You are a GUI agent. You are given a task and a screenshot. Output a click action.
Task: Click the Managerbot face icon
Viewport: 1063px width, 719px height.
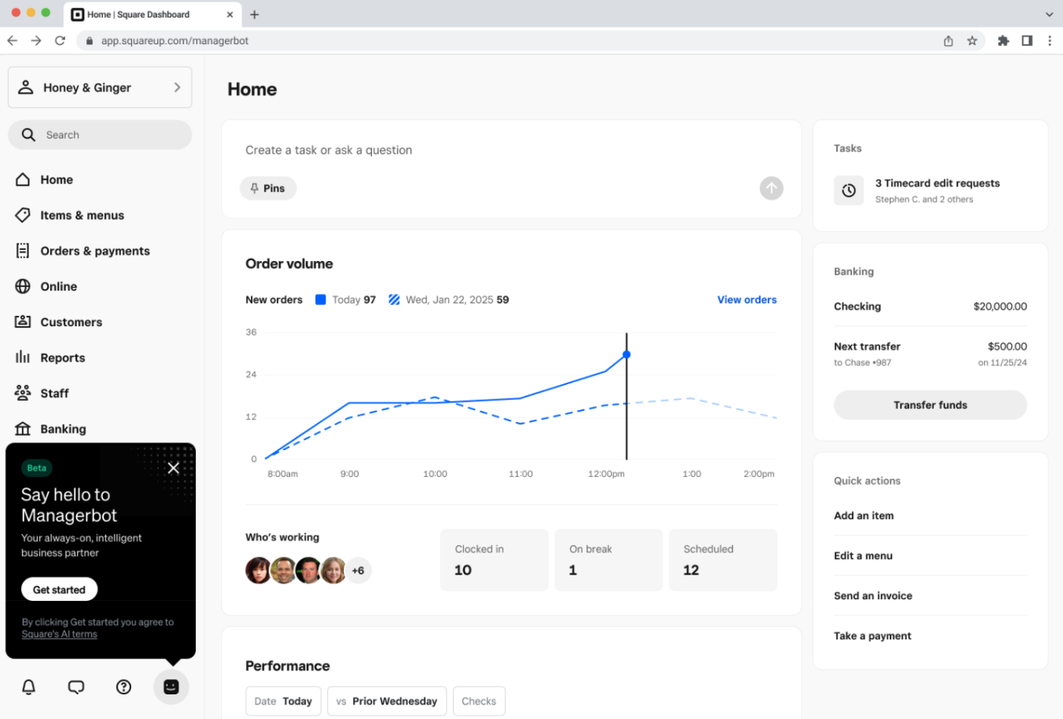(171, 686)
